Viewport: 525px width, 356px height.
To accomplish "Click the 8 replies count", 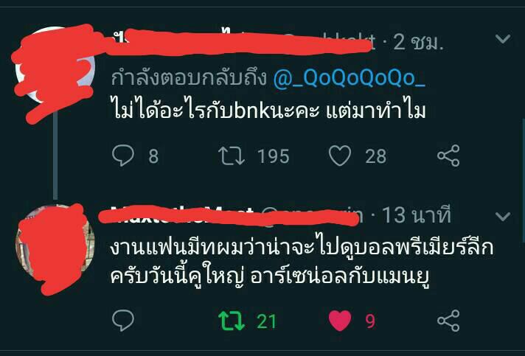I will click(153, 156).
